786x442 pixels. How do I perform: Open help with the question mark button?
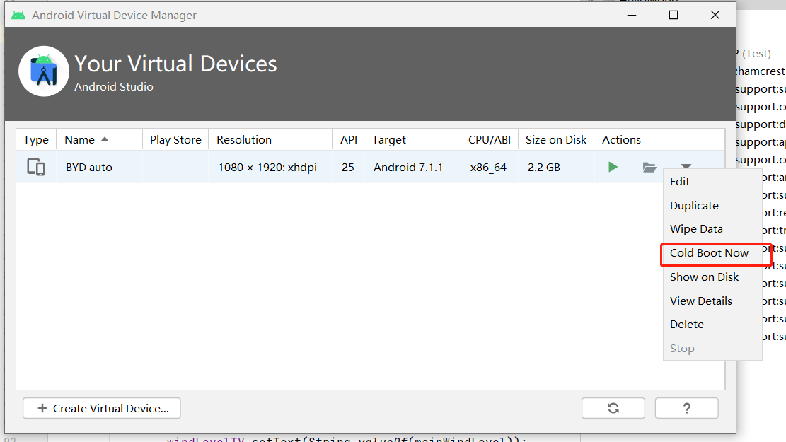point(686,408)
